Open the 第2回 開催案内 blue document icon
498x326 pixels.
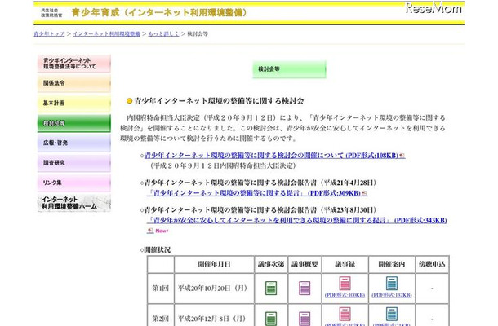point(392,314)
